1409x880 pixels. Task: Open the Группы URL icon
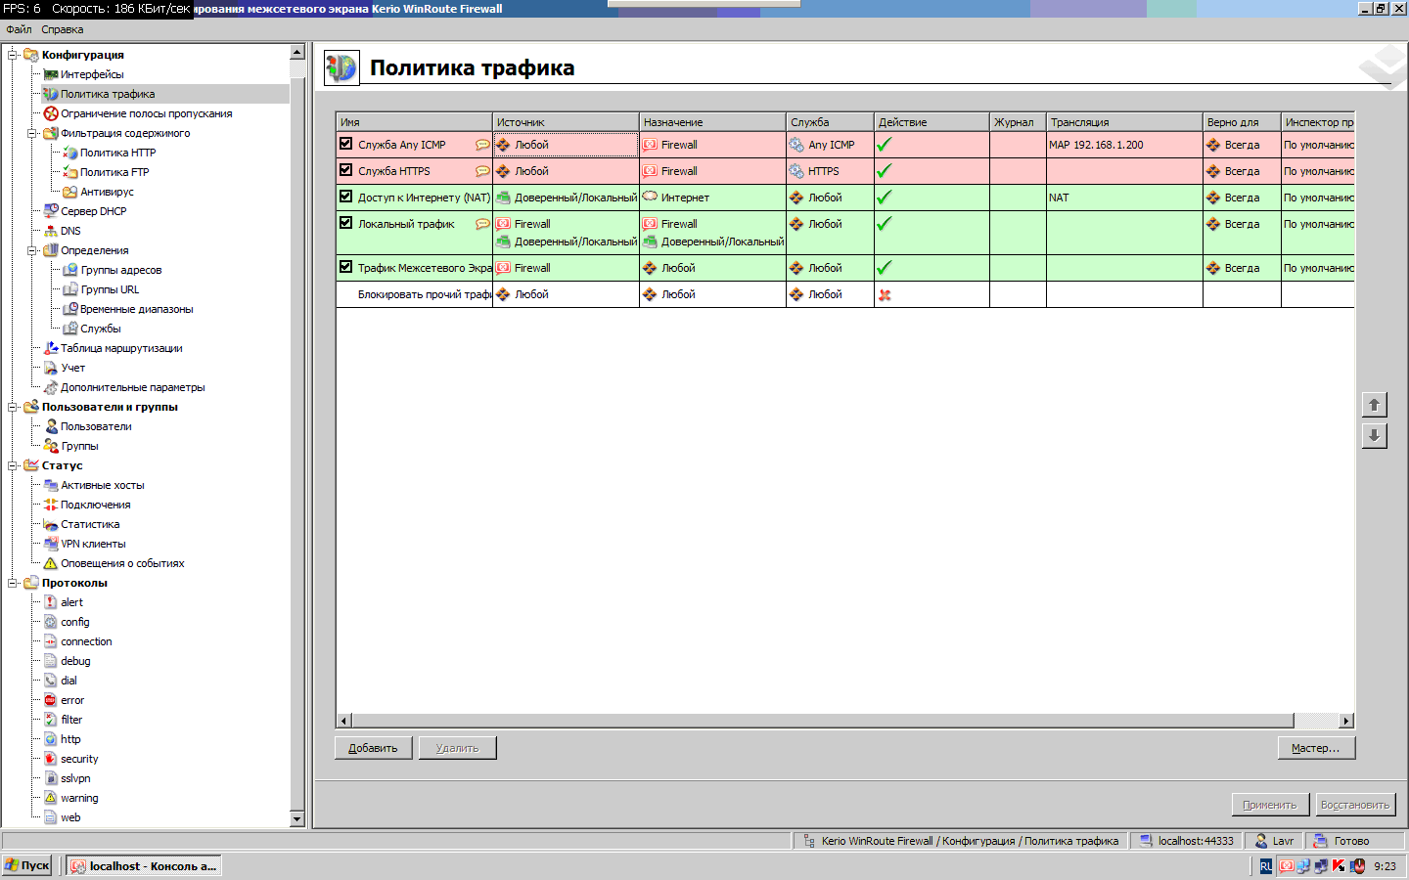[70, 289]
